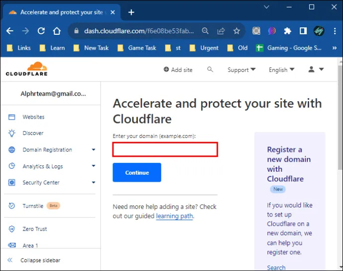Viewport: 343px width, 271px height.
Task: Expand Analytics & Logs submenu arrow
Action: coord(93,166)
